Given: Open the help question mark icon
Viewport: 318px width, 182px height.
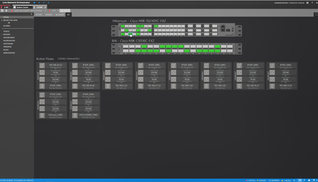Looking at the screenshot, I should (x=312, y=3).
